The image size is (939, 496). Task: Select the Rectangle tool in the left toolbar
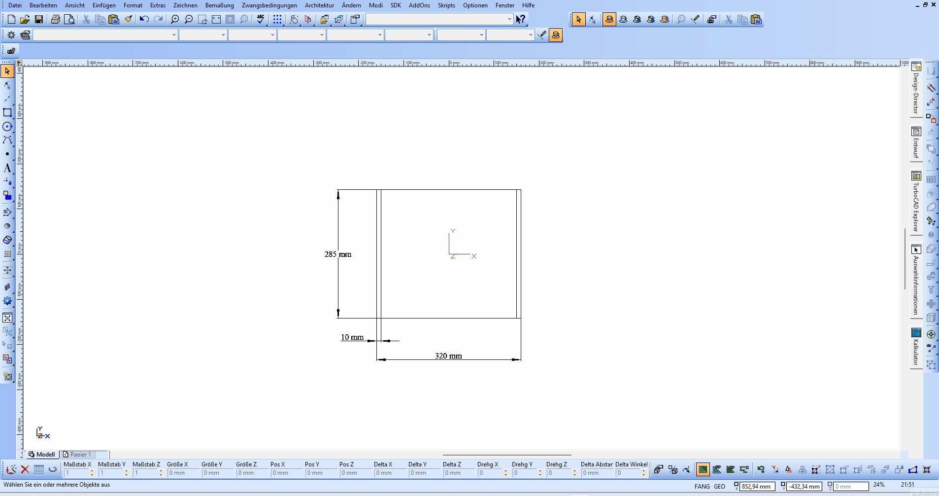7,112
